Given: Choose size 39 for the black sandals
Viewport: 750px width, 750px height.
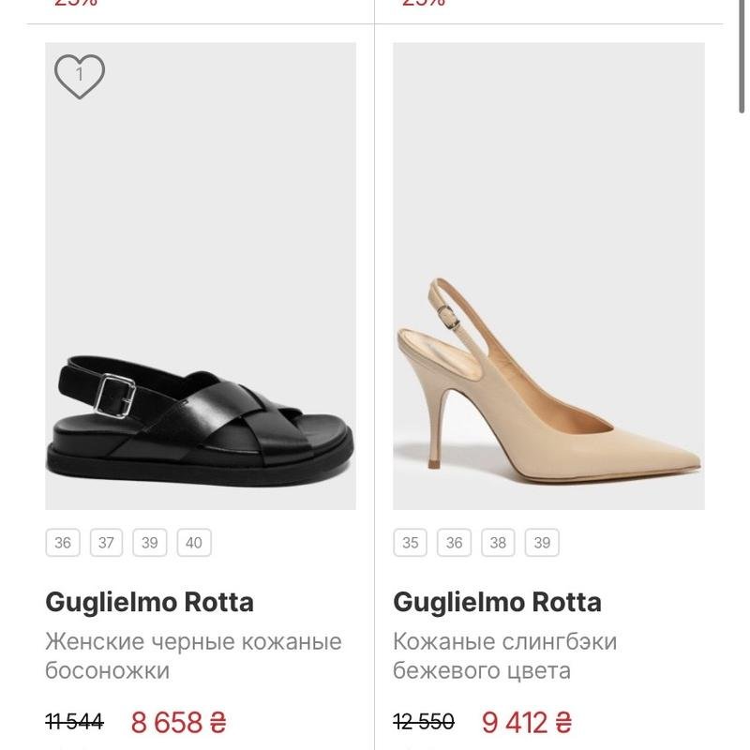Looking at the screenshot, I should point(150,543).
